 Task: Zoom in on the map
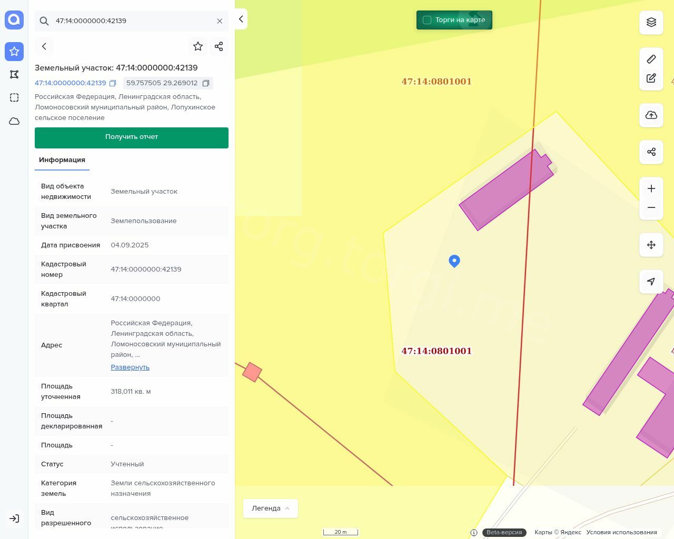(651, 188)
